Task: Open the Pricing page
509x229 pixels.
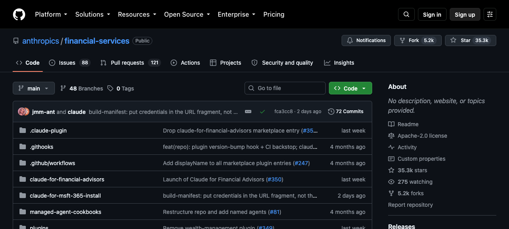Action: click(x=274, y=14)
